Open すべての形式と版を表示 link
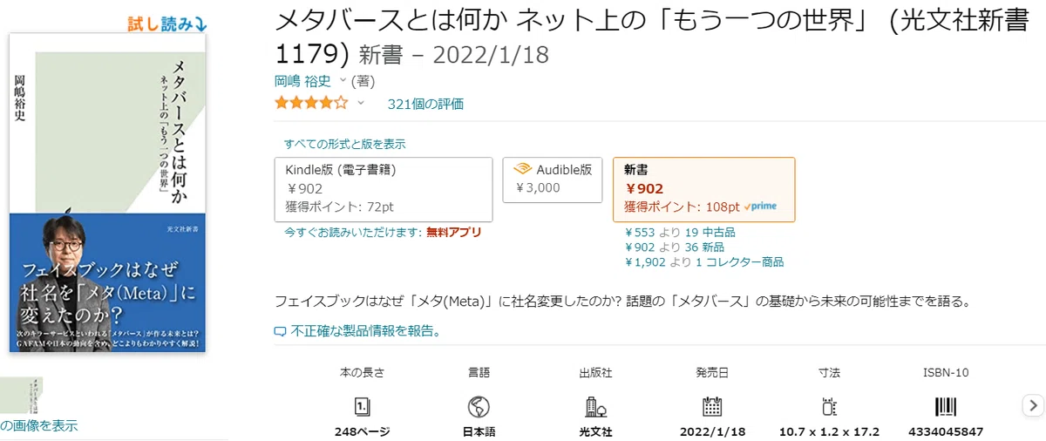The width and height of the screenshot is (1046, 441). pos(345,144)
